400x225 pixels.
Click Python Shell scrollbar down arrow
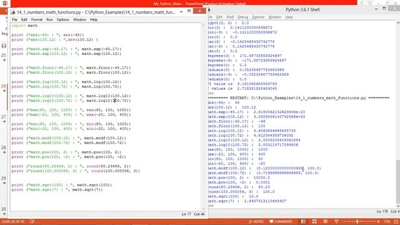coord(398,206)
